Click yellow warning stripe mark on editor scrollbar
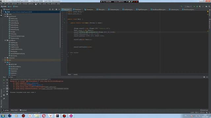 (x=208, y=31)
